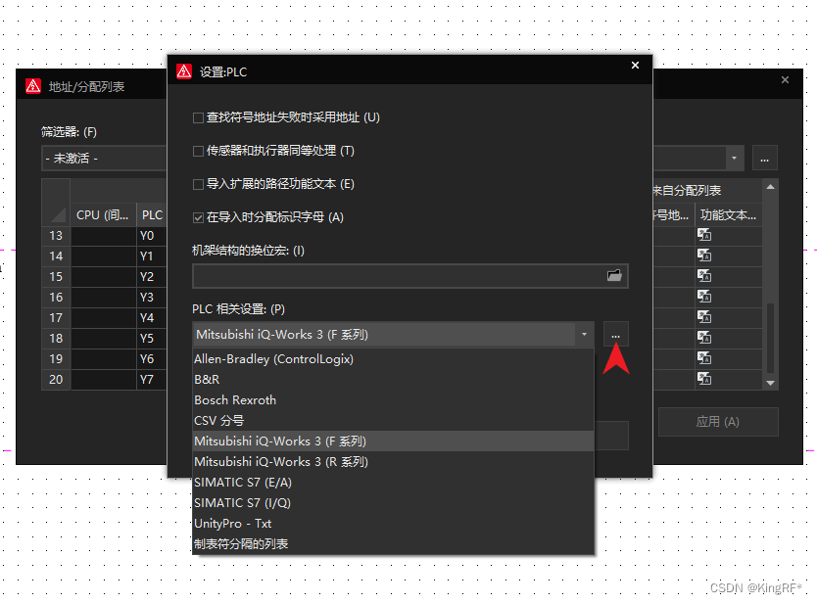817x604 pixels.
Task: Click the ellipsis button beside PLC settings dropdown
Action: 615,335
